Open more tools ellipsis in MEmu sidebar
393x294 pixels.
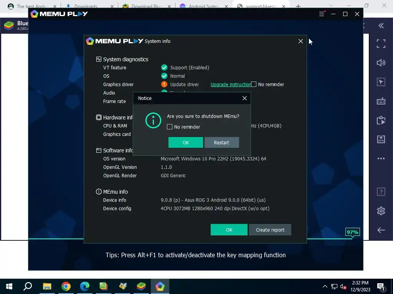(381, 158)
